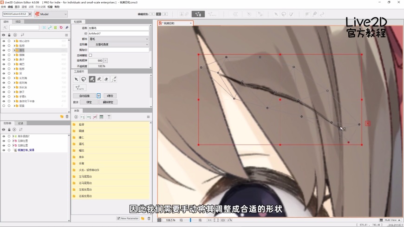Select the stroke mesh path tool
Image resolution: width=404 pixels, height=227 pixels.
click(x=114, y=79)
